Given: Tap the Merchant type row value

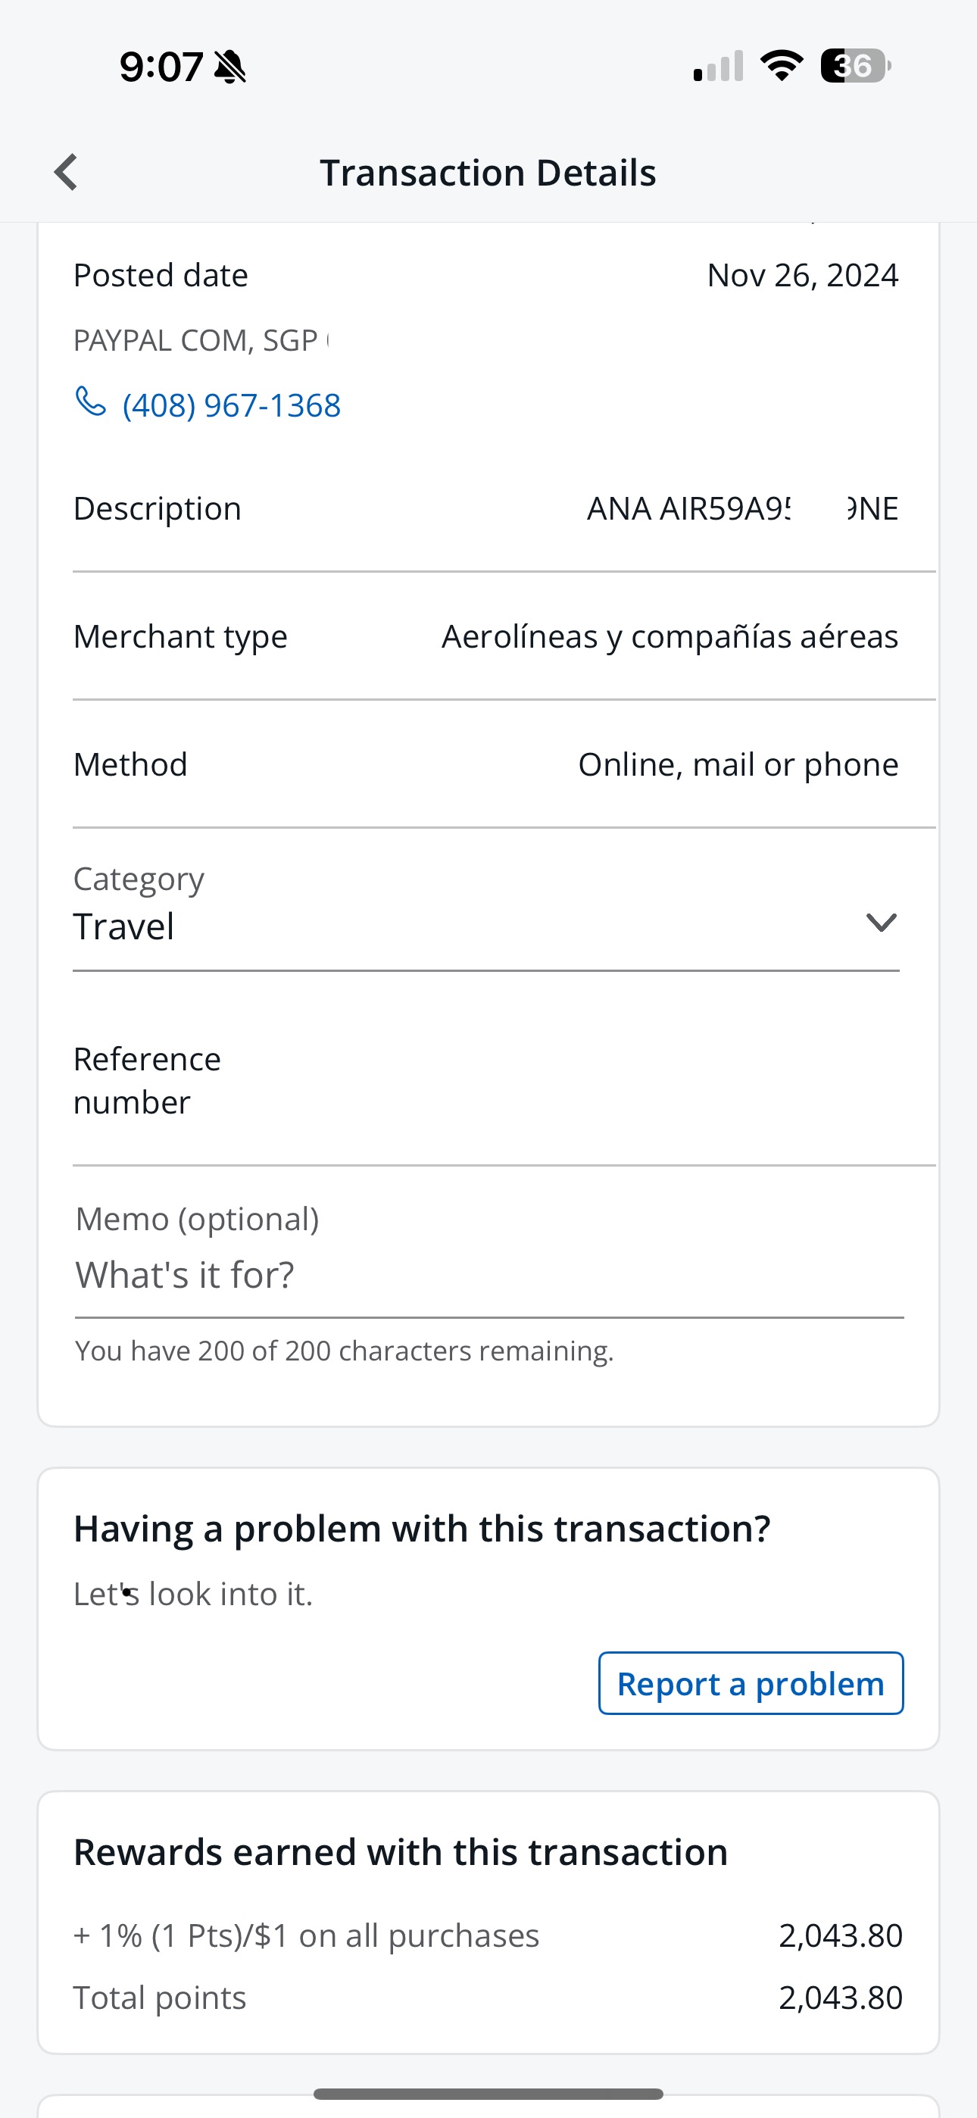Looking at the screenshot, I should pos(670,636).
